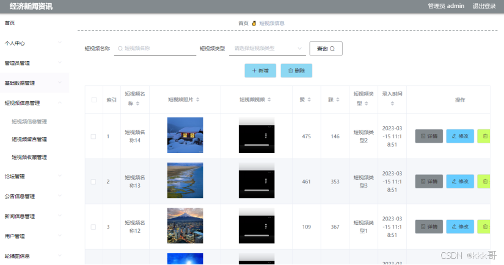Open 详情 for 短视频名称12
Image resolution: width=504 pixels, height=265 pixels.
(x=429, y=227)
